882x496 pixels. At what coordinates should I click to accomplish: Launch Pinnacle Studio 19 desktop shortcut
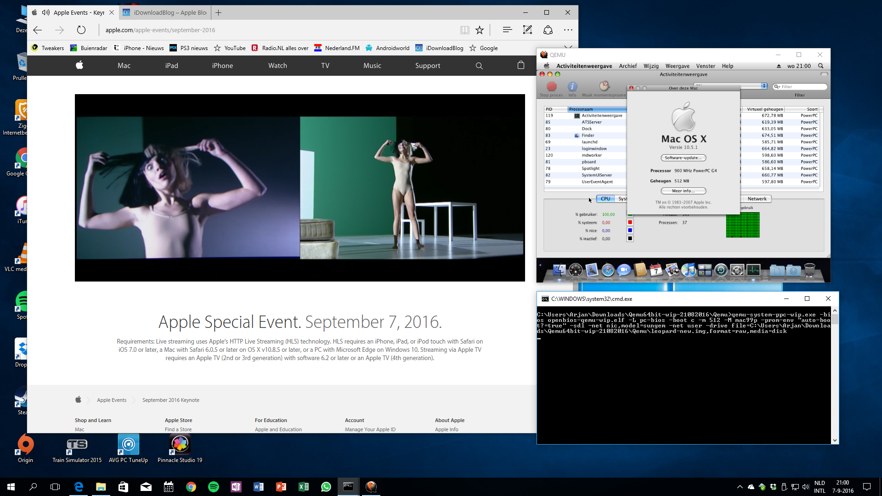point(180,449)
